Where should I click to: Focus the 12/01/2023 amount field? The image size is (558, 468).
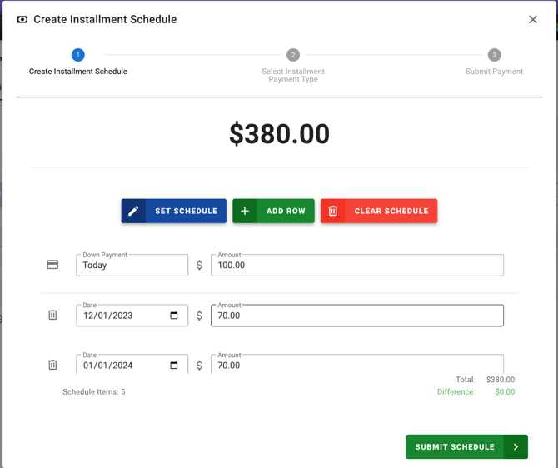[356, 316]
